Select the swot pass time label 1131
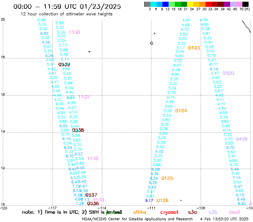The image size is (253, 222). tap(83, 97)
